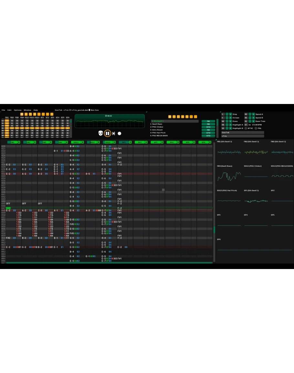Click the STD button next to PSG Clinker
The width and height of the screenshot is (294, 373).
(208, 127)
